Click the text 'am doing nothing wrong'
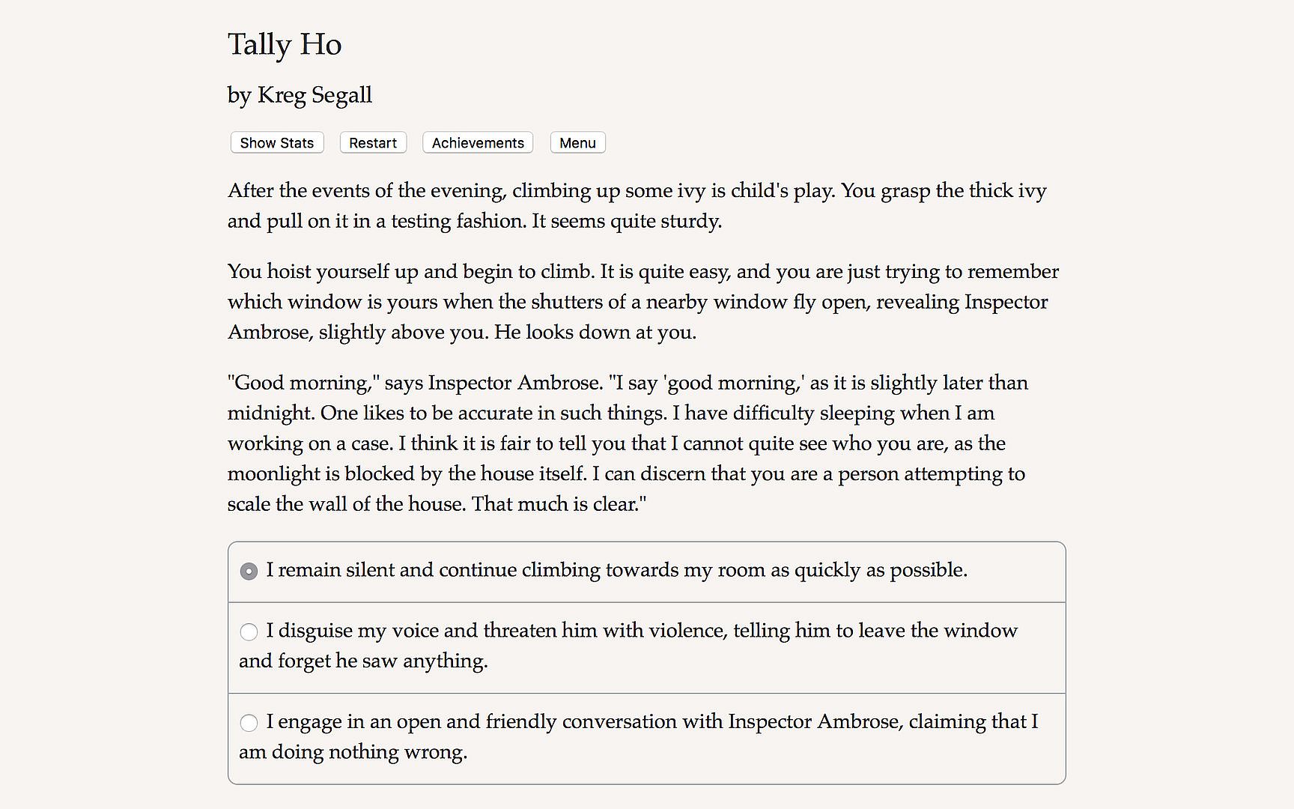 point(353,751)
